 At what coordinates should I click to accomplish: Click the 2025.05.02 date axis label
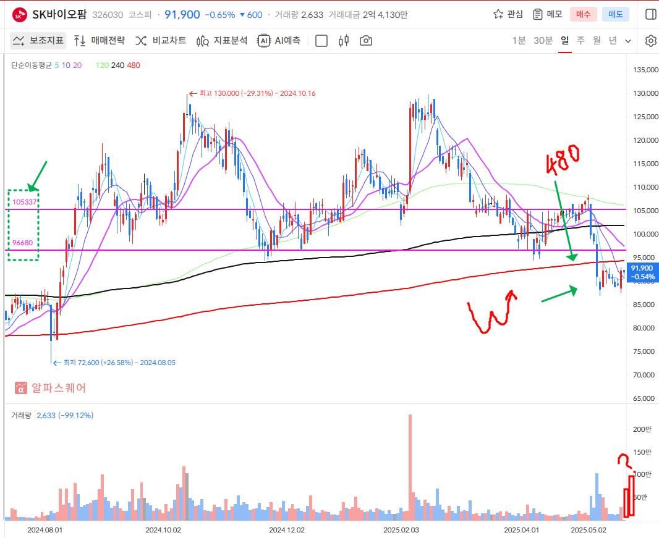pos(589,530)
